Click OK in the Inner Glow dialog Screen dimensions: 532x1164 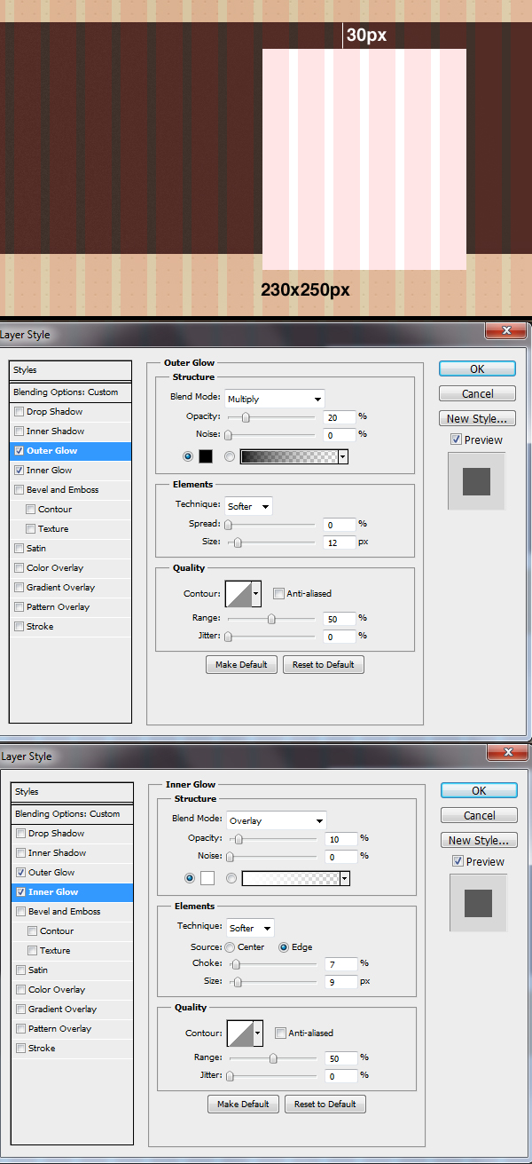click(x=479, y=790)
